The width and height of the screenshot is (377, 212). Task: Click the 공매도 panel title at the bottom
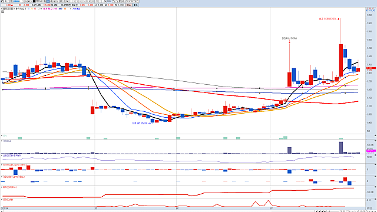(x=8, y=200)
